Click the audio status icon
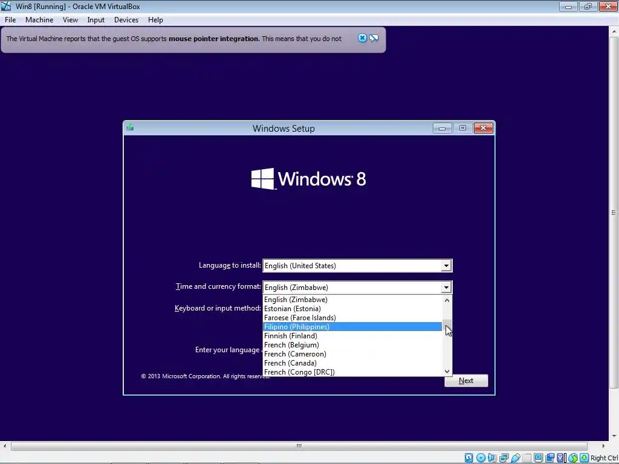 (x=492, y=458)
